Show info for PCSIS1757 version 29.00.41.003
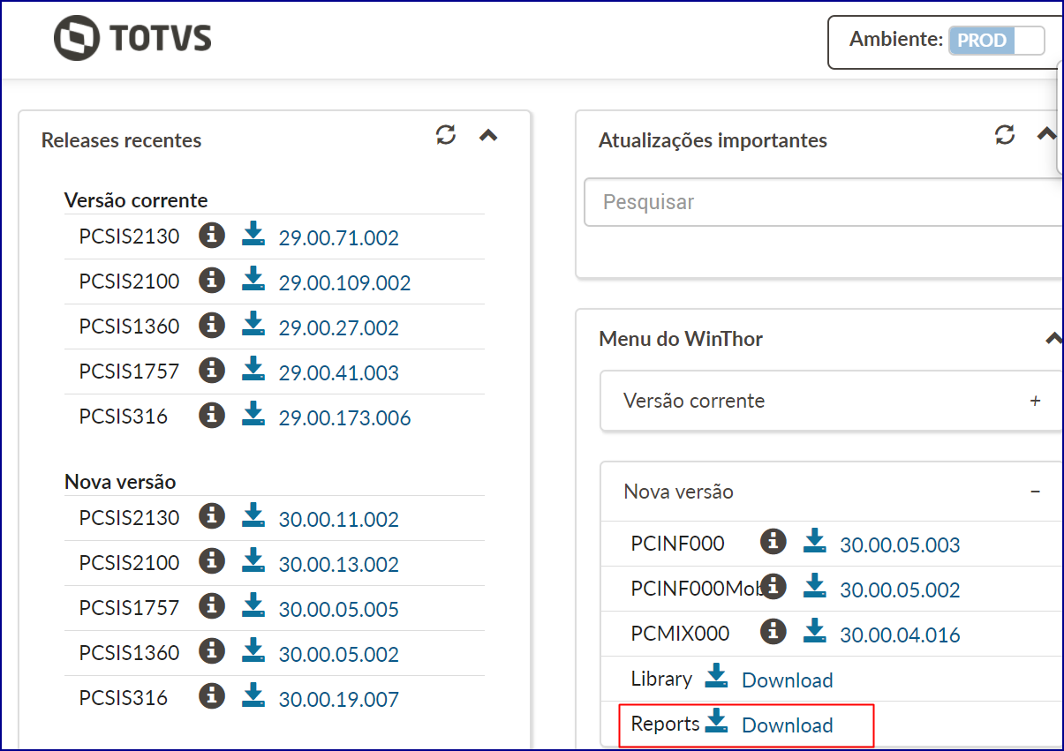Image resolution: width=1064 pixels, height=751 pixels. tap(211, 370)
